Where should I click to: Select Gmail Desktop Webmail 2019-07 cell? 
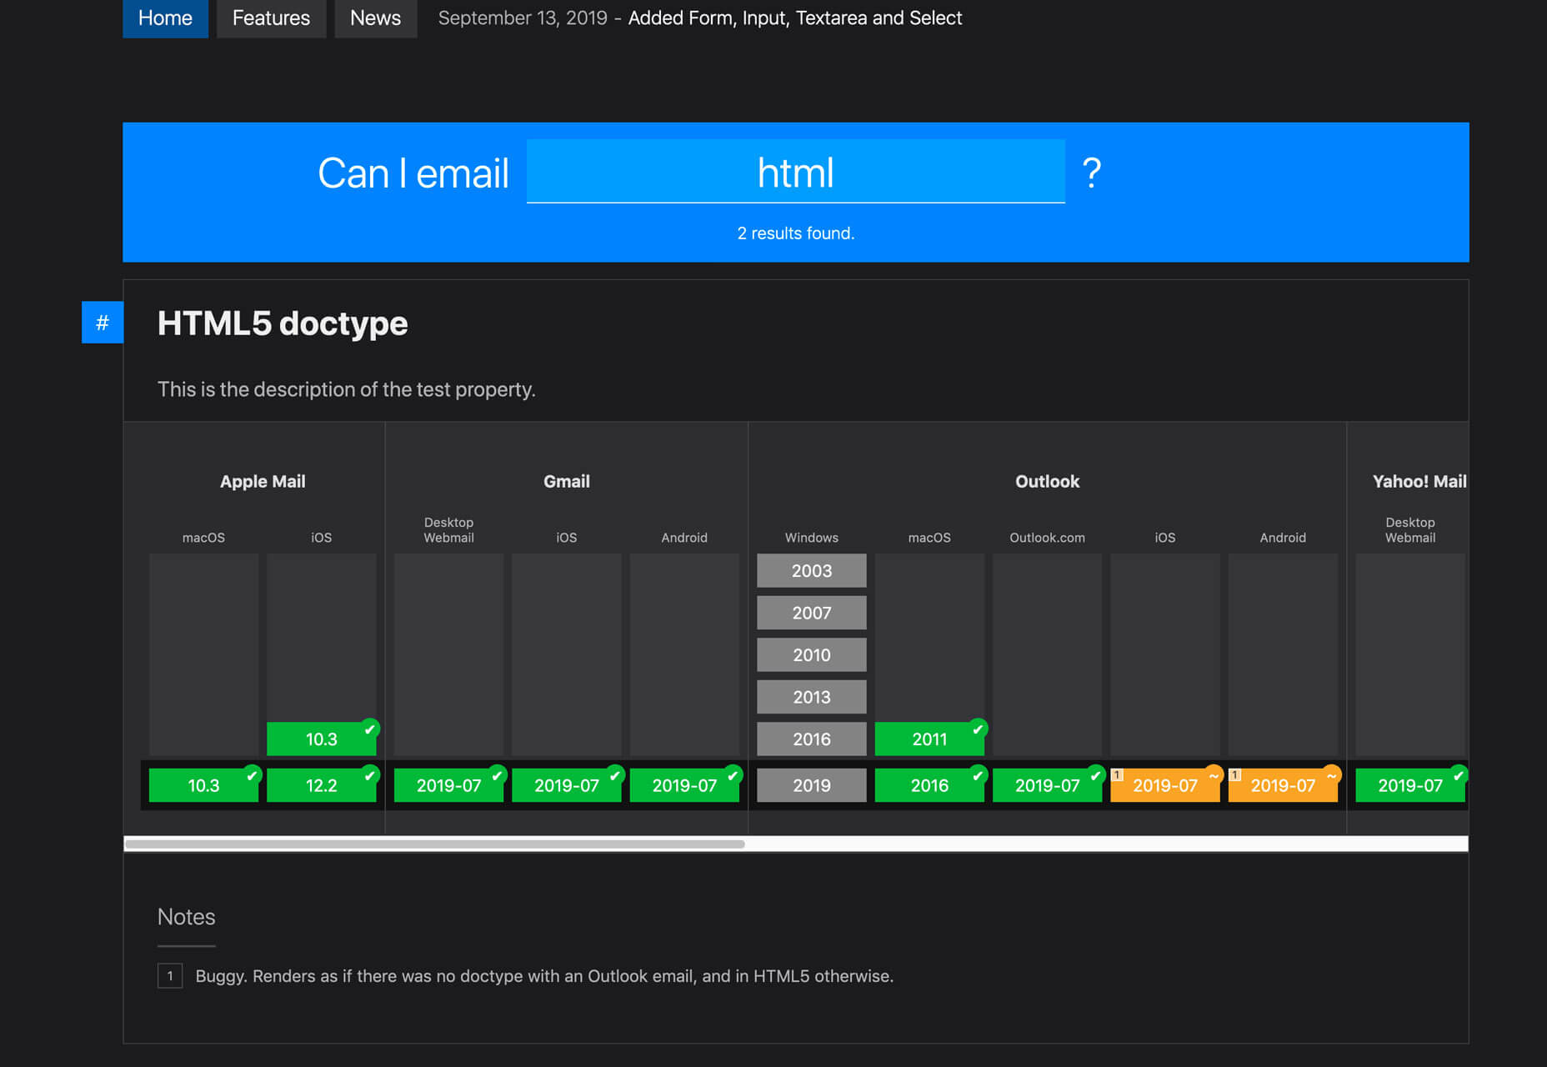(448, 785)
